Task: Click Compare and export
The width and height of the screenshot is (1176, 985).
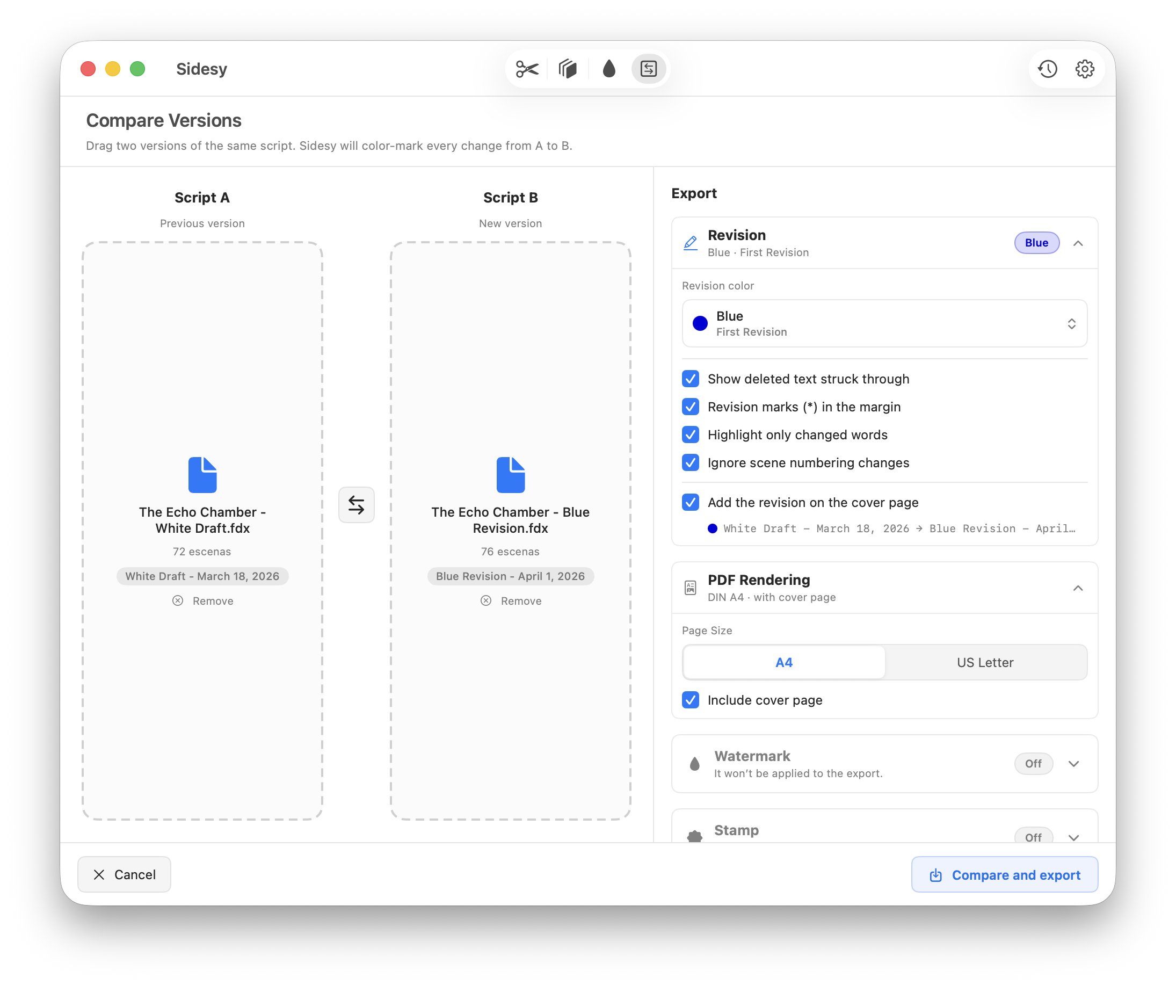Action: tap(1005, 875)
